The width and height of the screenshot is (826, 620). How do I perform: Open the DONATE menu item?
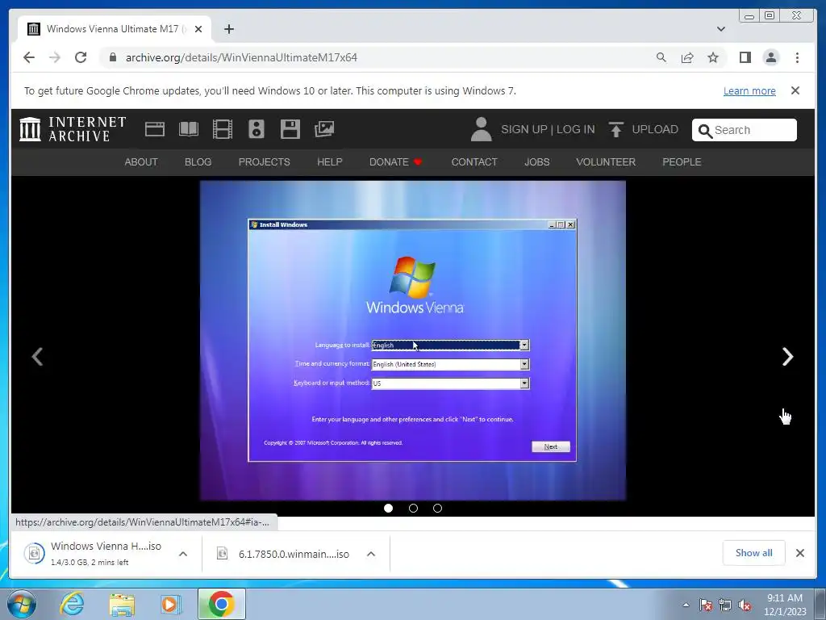click(x=395, y=161)
